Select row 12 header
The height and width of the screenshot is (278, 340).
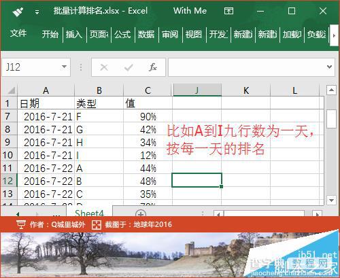(9, 181)
